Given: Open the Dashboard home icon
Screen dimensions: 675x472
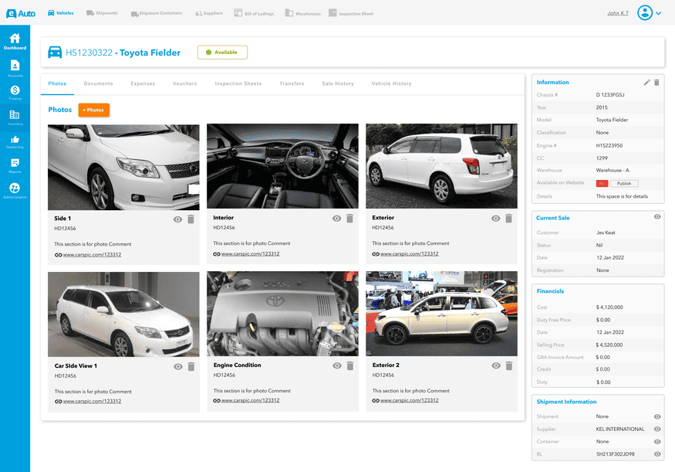Looking at the screenshot, I should tap(15, 42).
